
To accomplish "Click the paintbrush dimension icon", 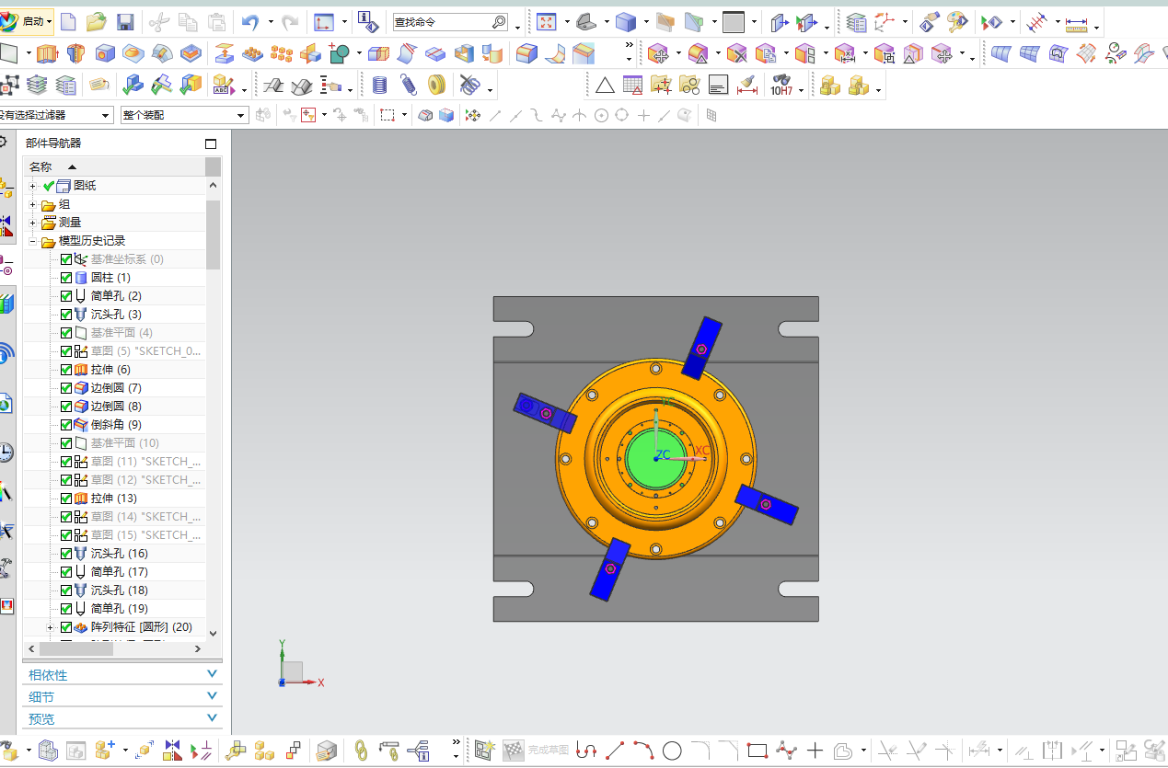I will [x=746, y=86].
